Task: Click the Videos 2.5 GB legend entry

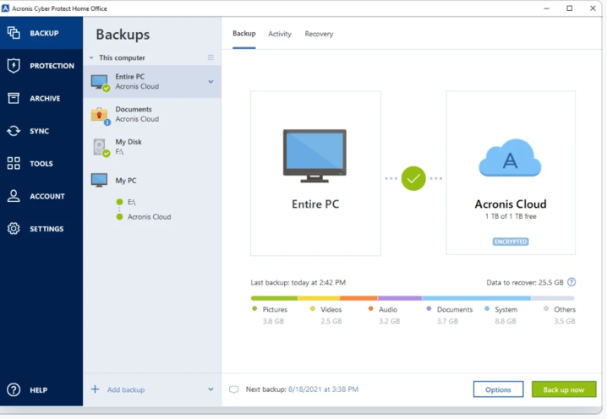Action: point(326,315)
